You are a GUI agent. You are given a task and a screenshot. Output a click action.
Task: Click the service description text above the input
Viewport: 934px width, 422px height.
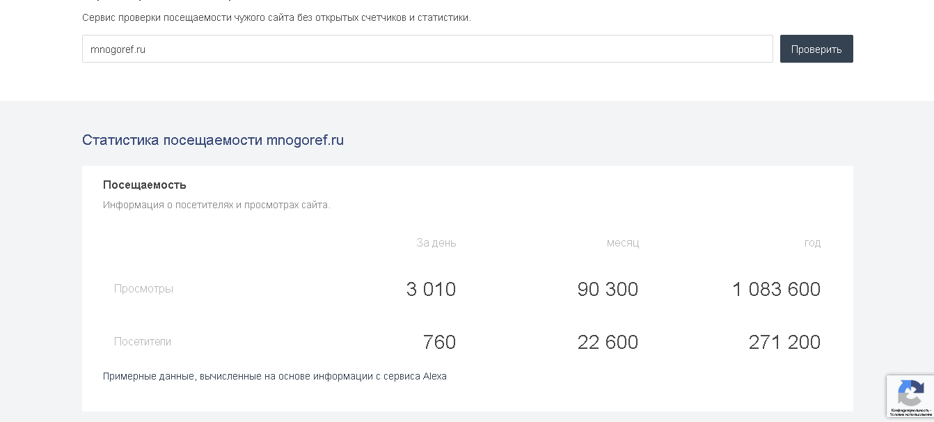(277, 19)
